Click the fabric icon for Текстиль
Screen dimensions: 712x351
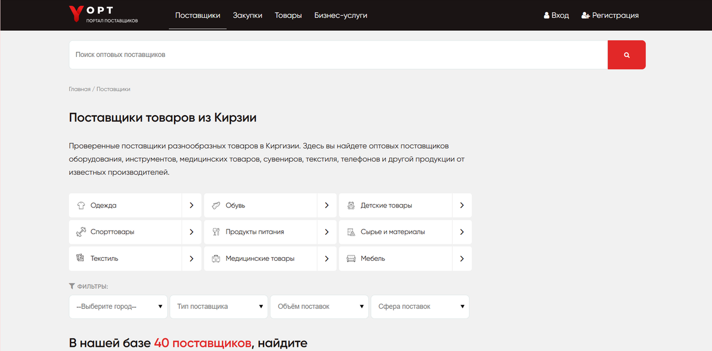click(81, 259)
